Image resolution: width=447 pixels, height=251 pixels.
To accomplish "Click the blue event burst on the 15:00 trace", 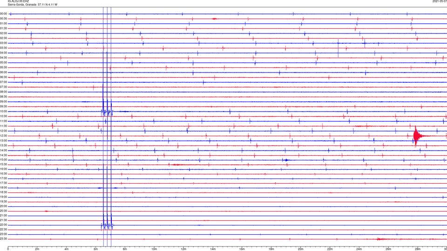I will pos(286,160).
